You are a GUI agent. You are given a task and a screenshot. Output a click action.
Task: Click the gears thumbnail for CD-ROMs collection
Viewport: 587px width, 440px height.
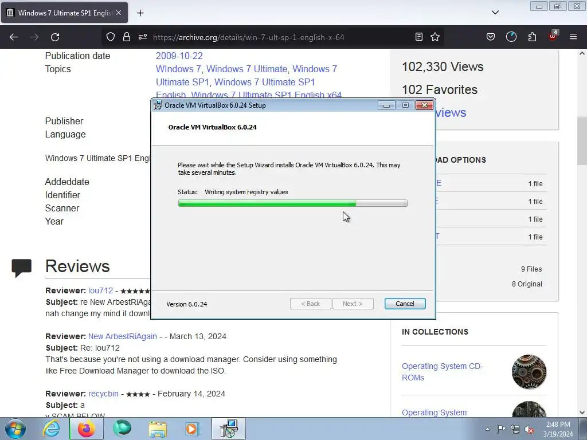529,372
